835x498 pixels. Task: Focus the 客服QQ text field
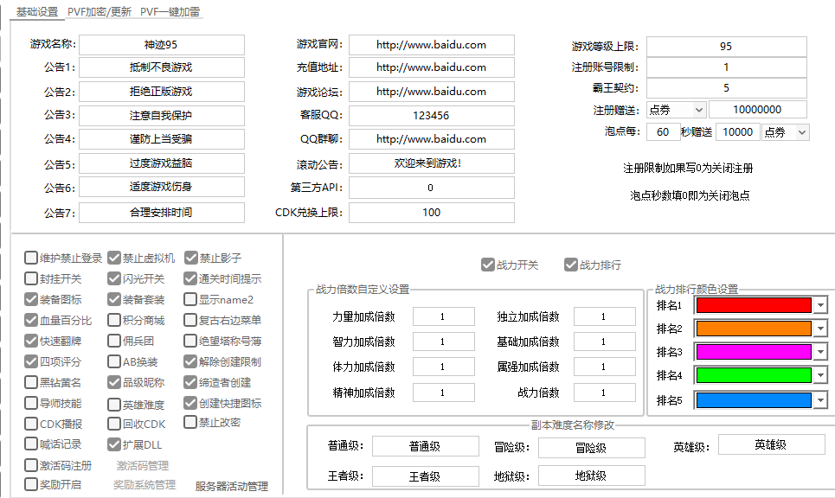(x=431, y=115)
